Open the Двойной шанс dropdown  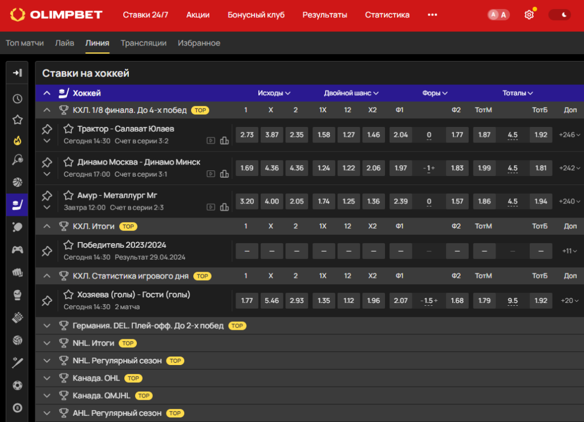(351, 93)
